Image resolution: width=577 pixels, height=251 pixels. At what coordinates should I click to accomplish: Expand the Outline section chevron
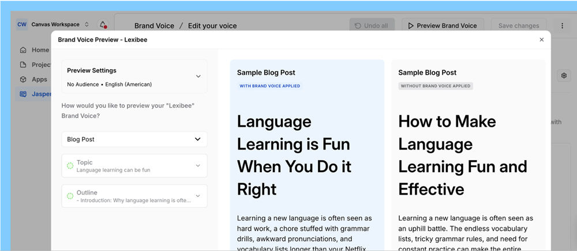click(198, 196)
